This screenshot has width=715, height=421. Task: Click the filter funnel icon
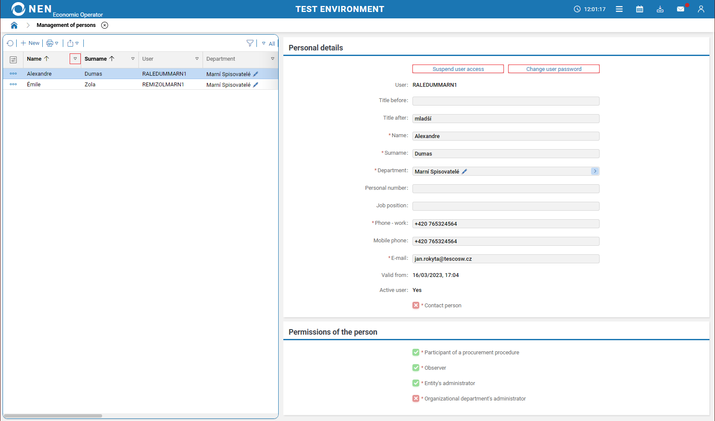pos(250,43)
